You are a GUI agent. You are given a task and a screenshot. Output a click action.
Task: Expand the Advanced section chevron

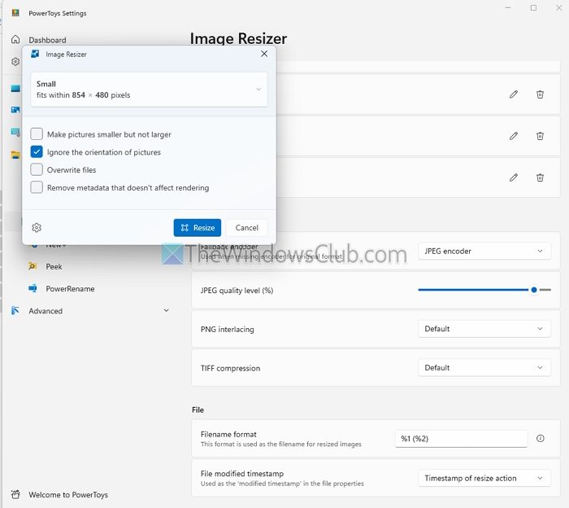(166, 311)
